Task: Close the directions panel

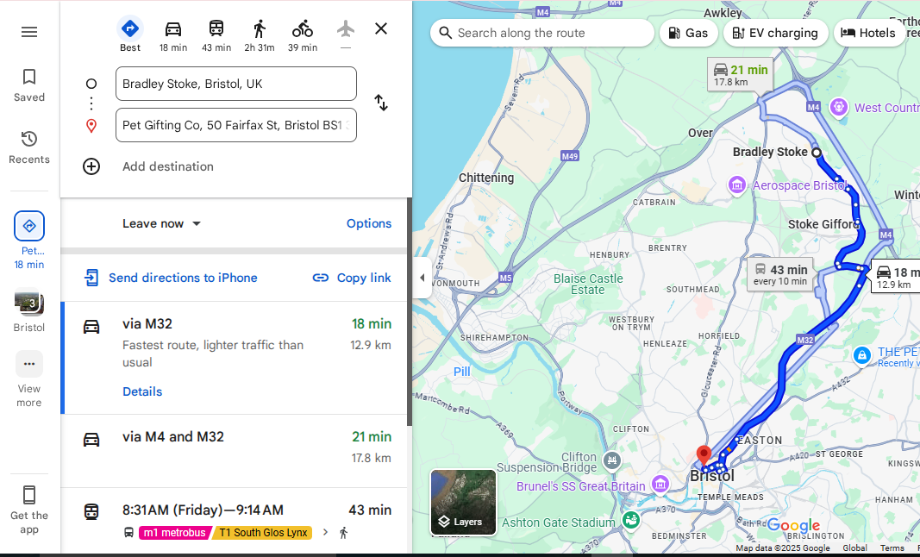Action: 381,28
